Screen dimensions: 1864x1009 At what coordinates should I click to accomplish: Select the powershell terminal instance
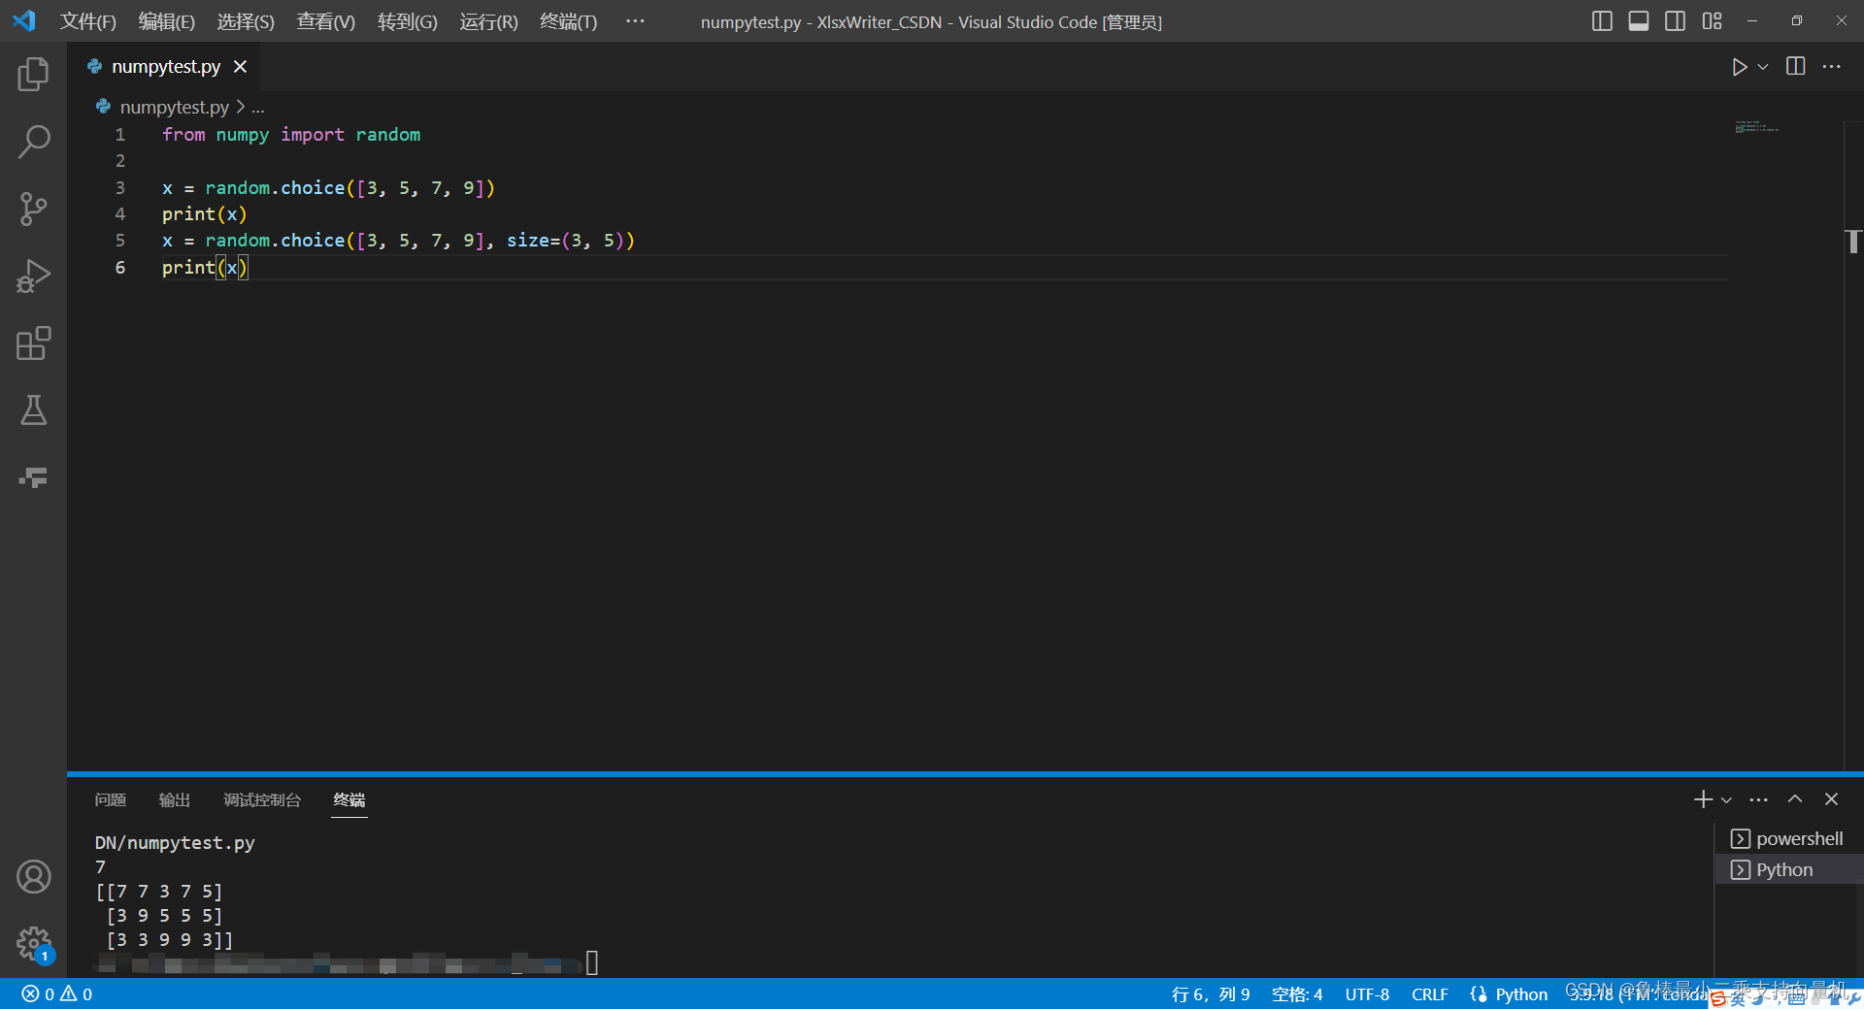[1787, 838]
